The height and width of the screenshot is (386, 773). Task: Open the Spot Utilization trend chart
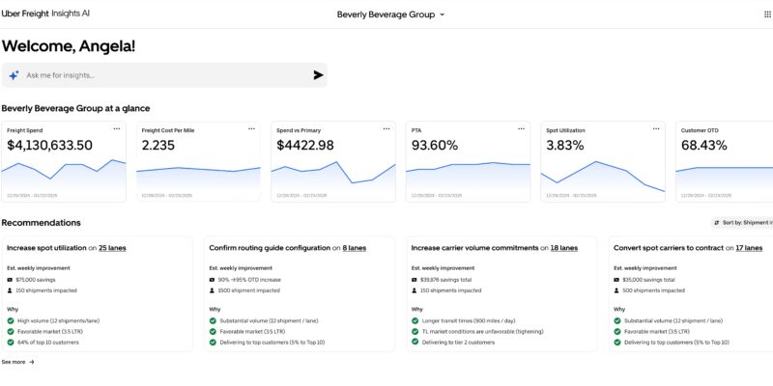[602, 177]
